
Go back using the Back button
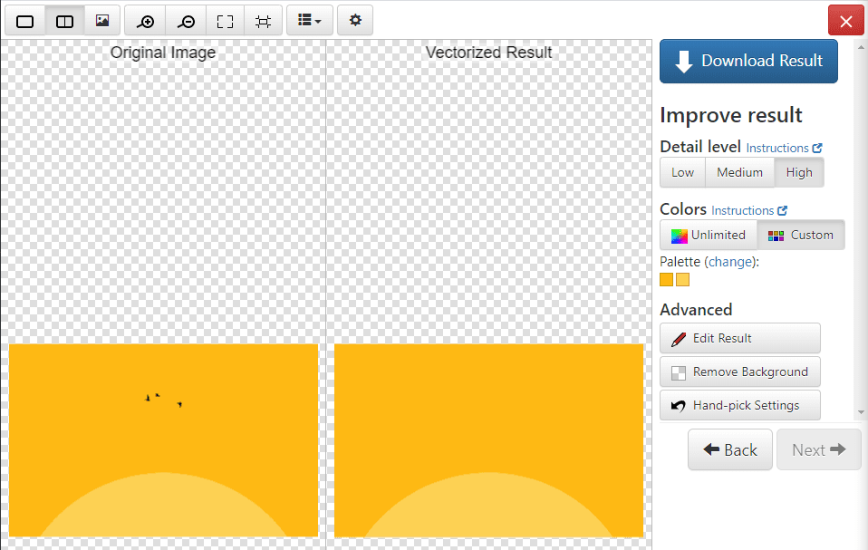tap(729, 449)
